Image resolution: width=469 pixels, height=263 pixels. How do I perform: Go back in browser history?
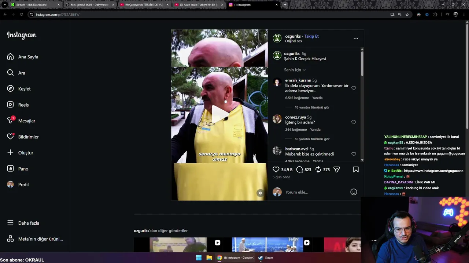(5, 15)
